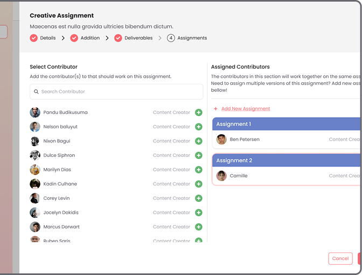Click the Add New Assignment link

coord(246,108)
